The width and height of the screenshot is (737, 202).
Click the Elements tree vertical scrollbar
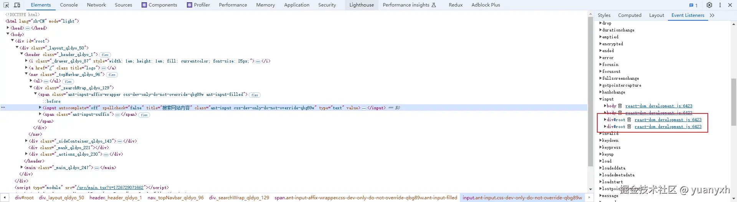[590, 92]
